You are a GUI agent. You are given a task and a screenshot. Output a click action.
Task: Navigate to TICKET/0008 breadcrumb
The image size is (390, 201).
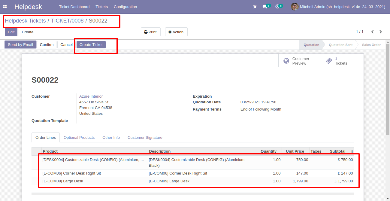pyautogui.click(x=67, y=21)
